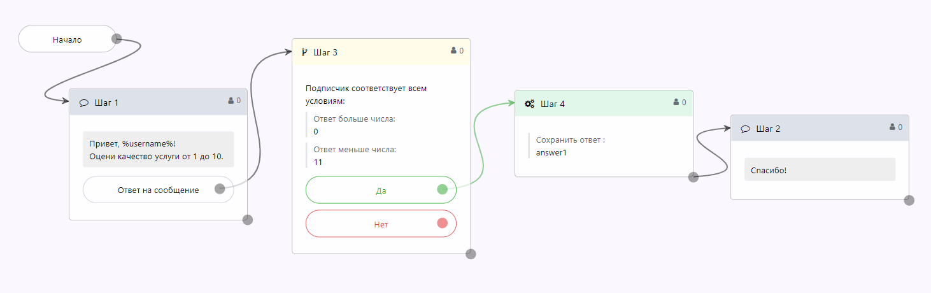Image resolution: width=931 pixels, height=293 pixels.
Task: Click the speech bubble icon on Шаг 2
Action: [745, 129]
